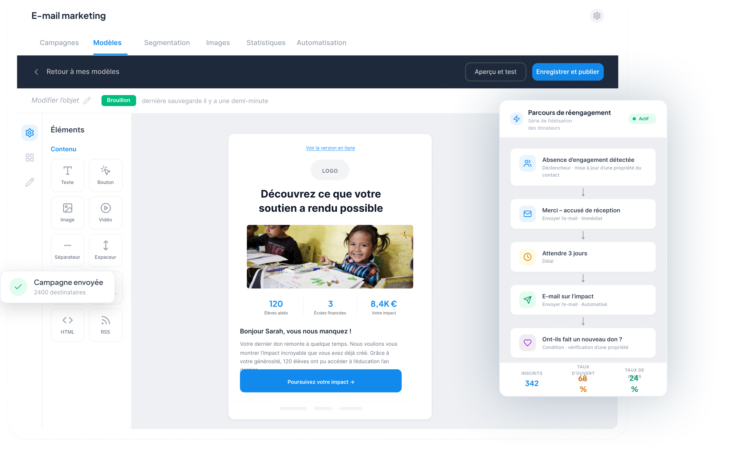Screen dimensions: 745x465
Task: Add an HTML element
Action: pos(68,325)
